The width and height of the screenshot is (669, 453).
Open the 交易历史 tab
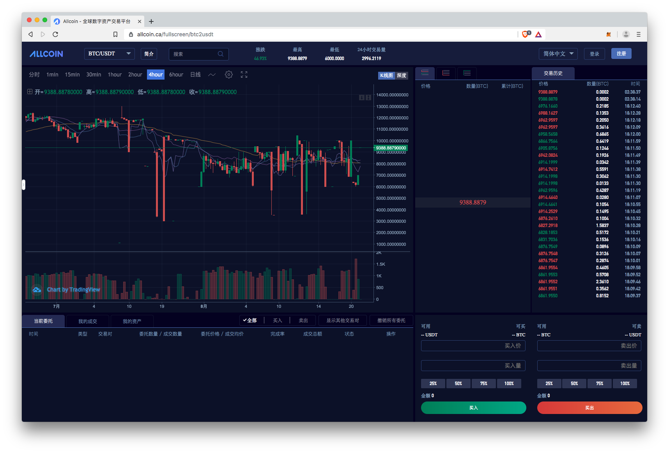tap(553, 73)
